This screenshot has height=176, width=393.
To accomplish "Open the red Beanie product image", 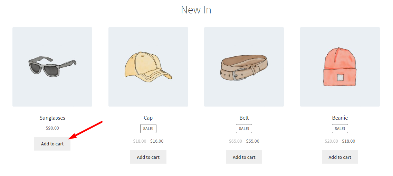I will (340, 67).
